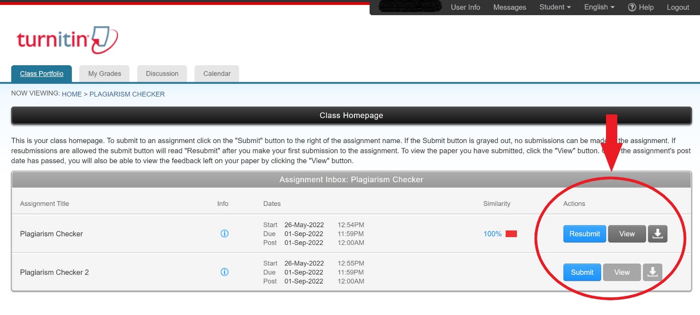Log out using Logout link

678,7
